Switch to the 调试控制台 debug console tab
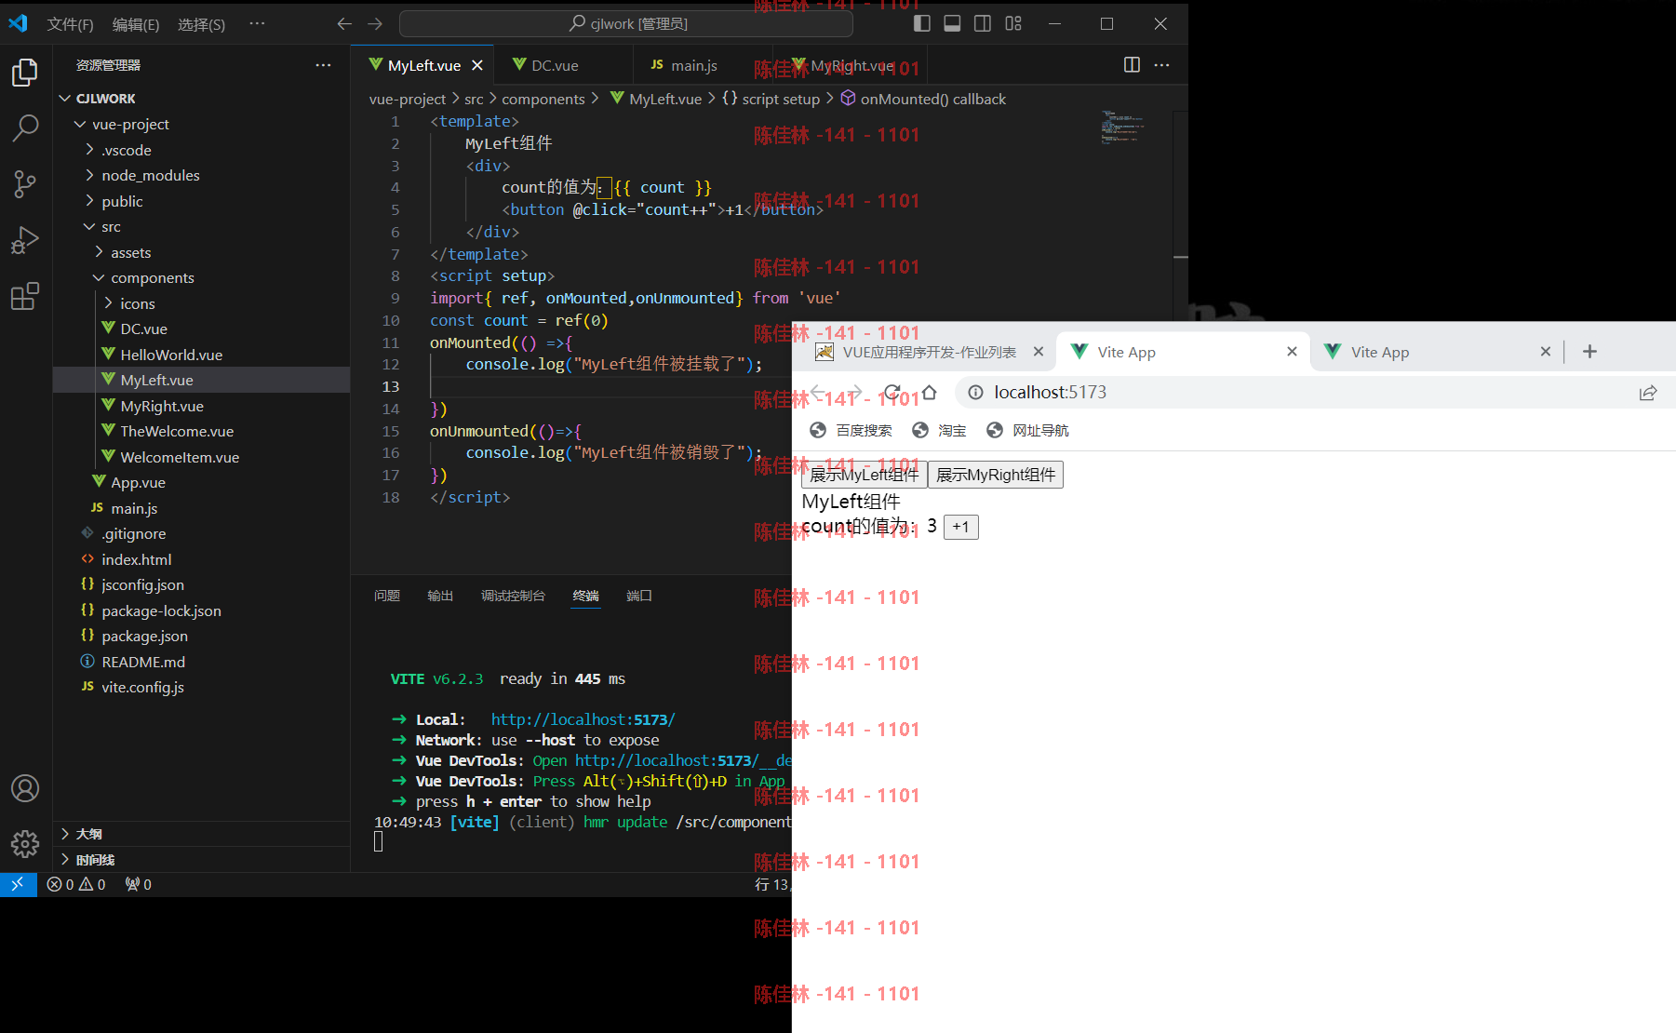 point(513,596)
